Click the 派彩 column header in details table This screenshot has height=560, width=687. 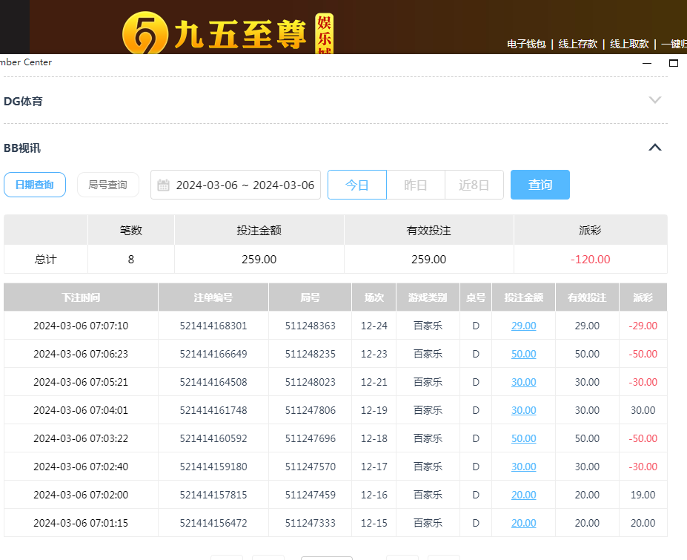tap(643, 297)
